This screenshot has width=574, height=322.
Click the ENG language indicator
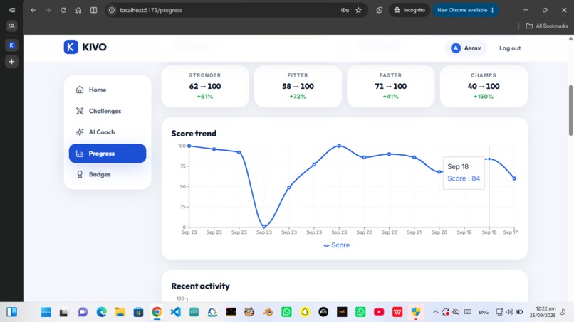tap(484, 312)
